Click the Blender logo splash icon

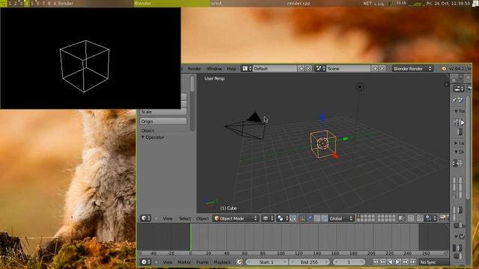click(444, 69)
